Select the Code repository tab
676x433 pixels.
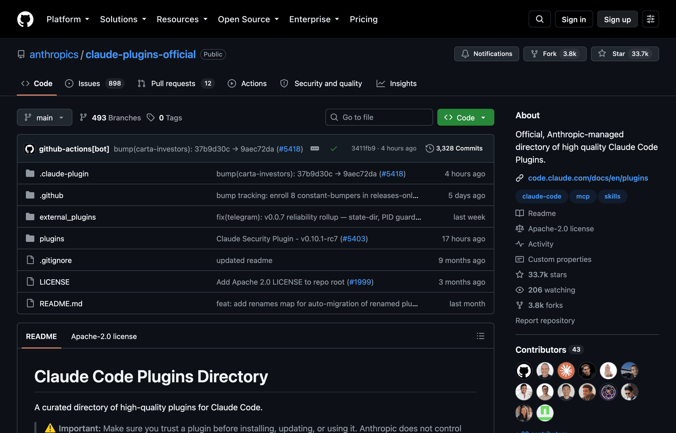coord(37,84)
